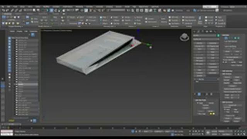Switch to the Display command panel tab

click(211, 32)
